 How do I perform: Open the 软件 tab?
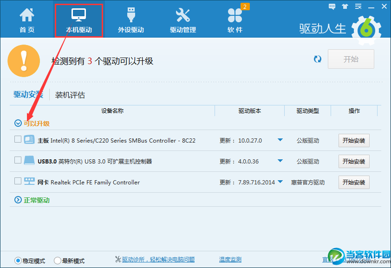(235, 20)
